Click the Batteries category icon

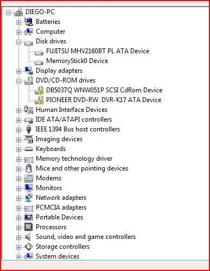click(29, 22)
